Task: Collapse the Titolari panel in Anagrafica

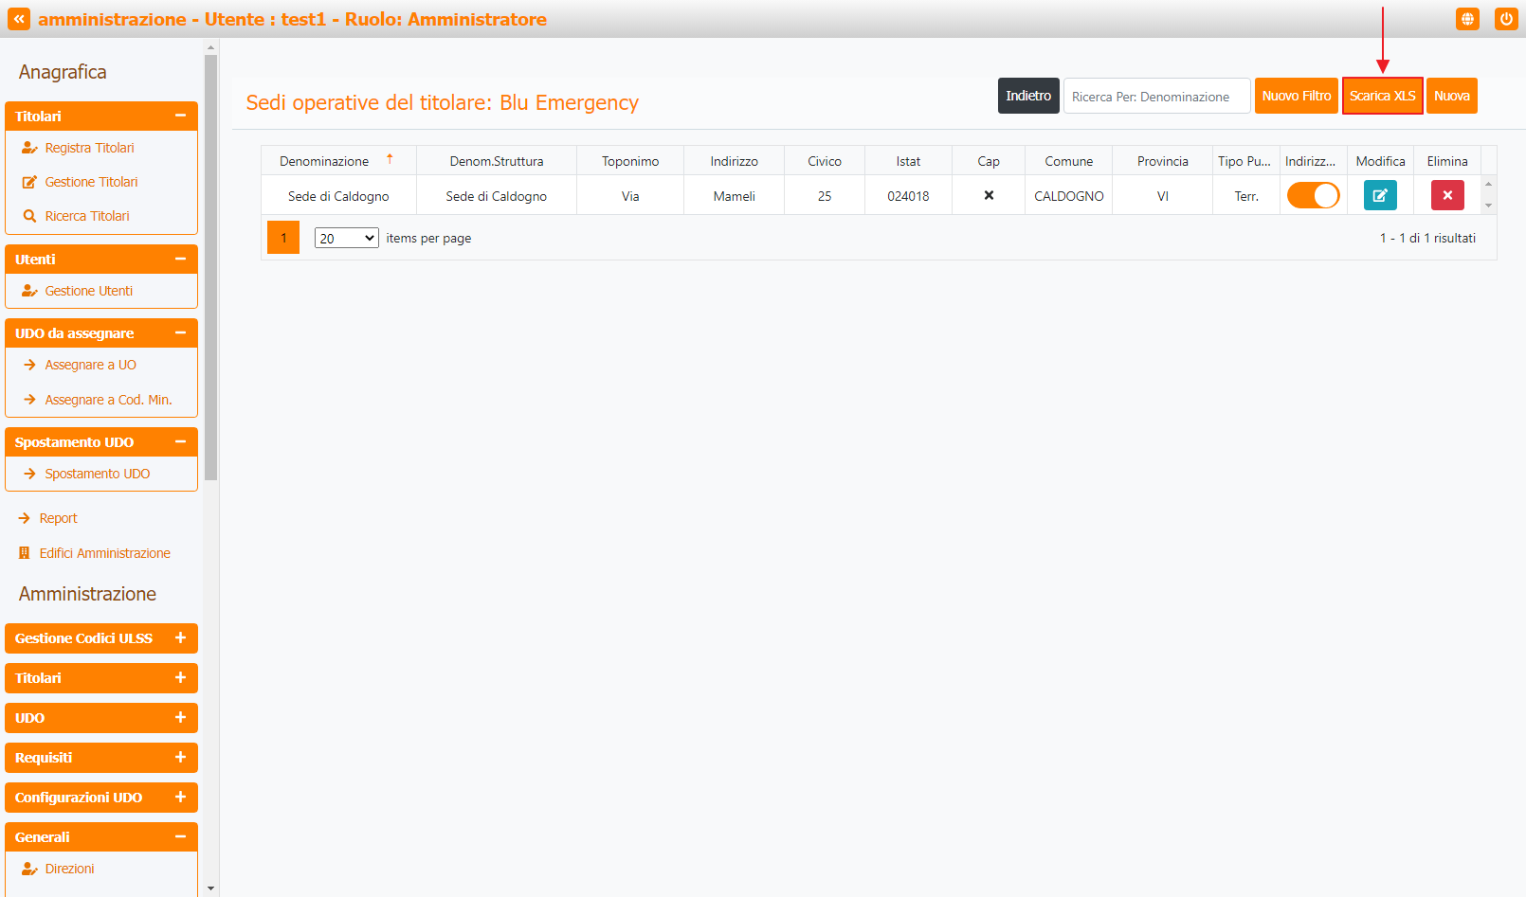Action: [180, 116]
